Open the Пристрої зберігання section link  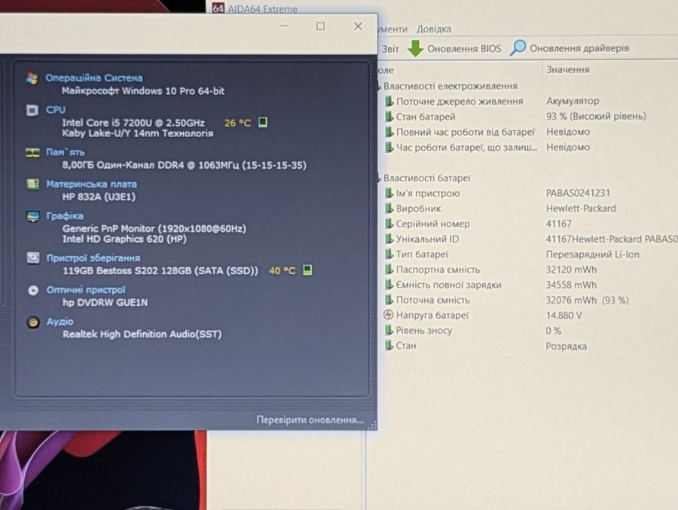[x=93, y=258]
